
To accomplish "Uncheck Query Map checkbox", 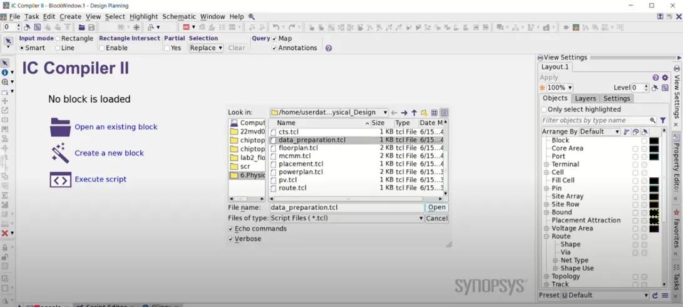I will (x=274, y=38).
